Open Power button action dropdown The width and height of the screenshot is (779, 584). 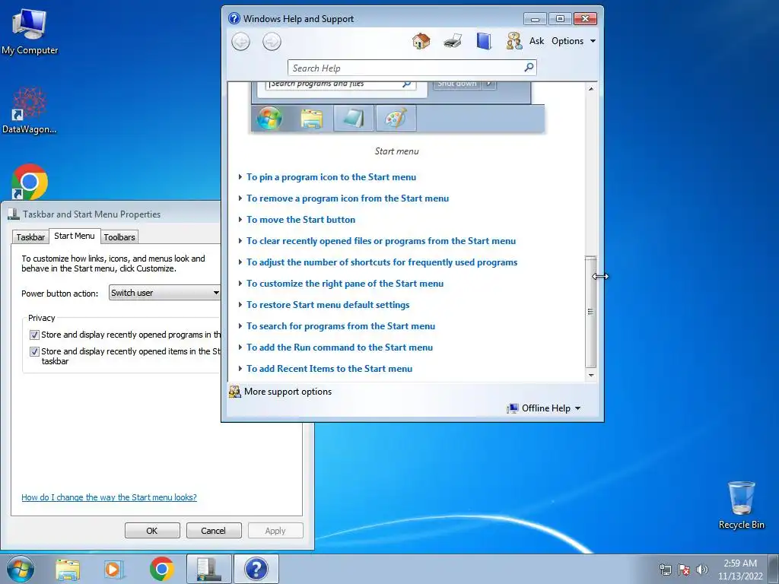coord(164,293)
